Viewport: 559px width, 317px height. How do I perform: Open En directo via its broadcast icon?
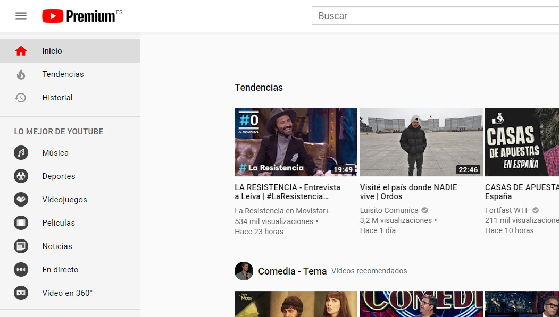pyautogui.click(x=21, y=269)
